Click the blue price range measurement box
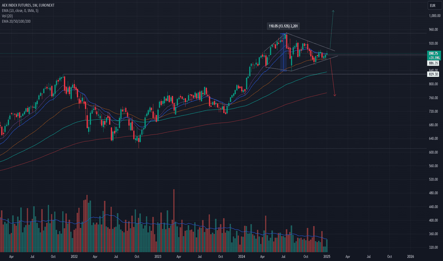Screen dimensions: 443x261 click(283, 52)
